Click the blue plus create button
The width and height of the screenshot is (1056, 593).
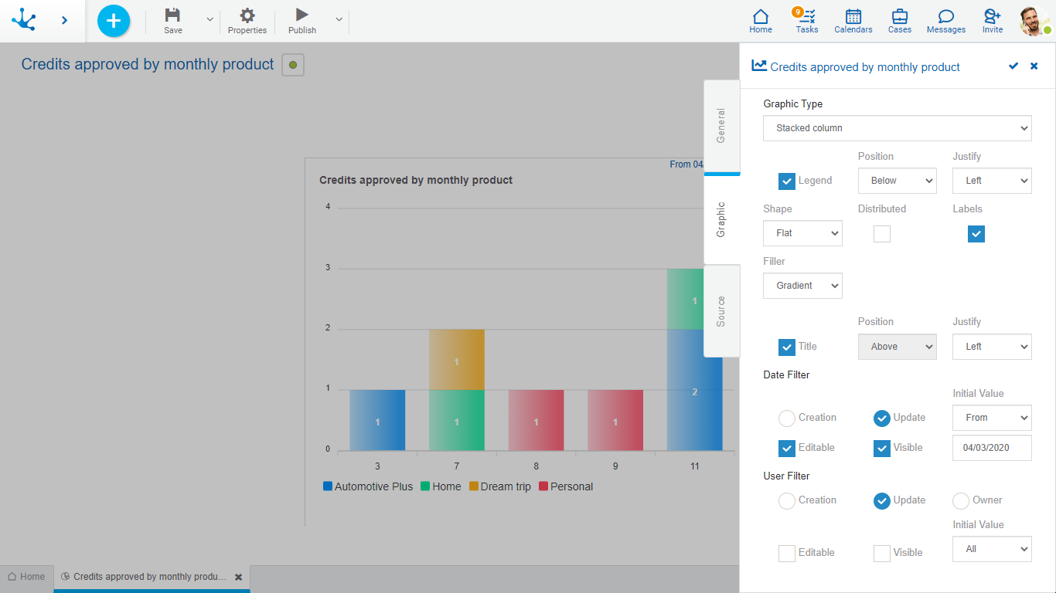point(114,21)
